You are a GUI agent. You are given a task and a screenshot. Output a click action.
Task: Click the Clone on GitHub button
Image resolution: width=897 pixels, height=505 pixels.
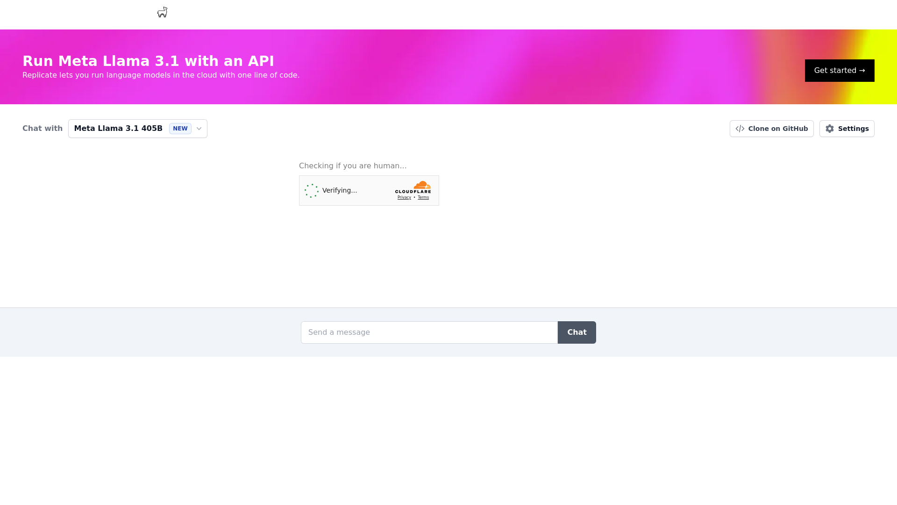click(772, 129)
